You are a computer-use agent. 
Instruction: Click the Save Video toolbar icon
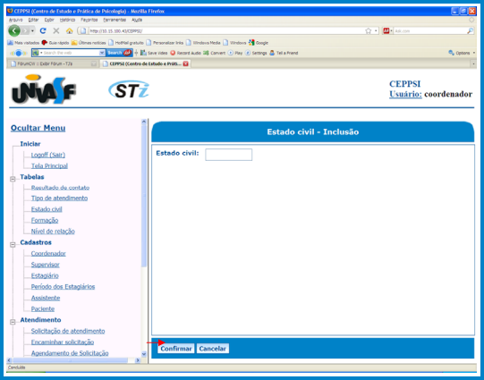(143, 53)
